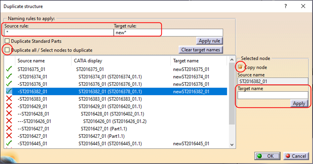313x164 pixels.
Task: Click green checkmark icon beside -ST2016374_01 row
Action: 9,76
